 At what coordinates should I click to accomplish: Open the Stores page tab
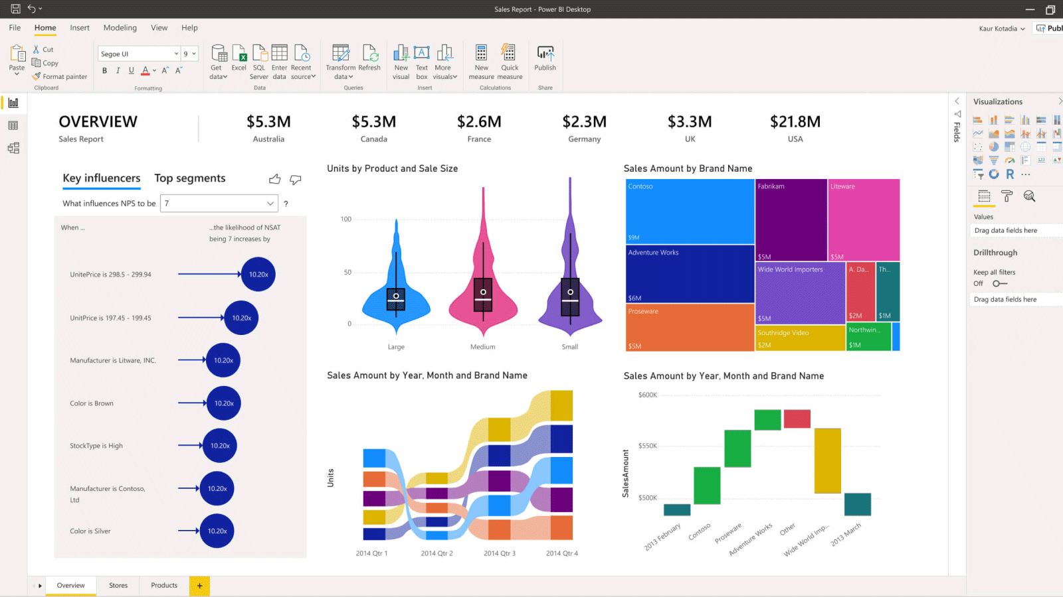pos(118,586)
